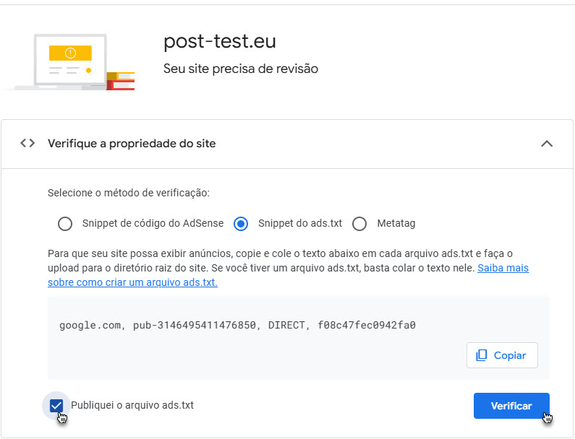Open the Saiba mais link
This screenshot has height=439, width=575.
click(x=503, y=268)
